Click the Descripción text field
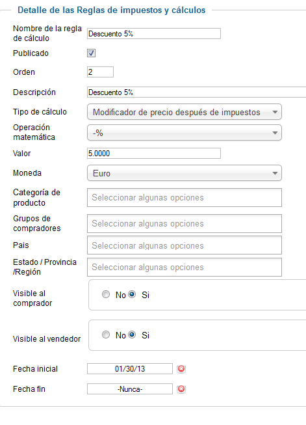 coord(196,92)
